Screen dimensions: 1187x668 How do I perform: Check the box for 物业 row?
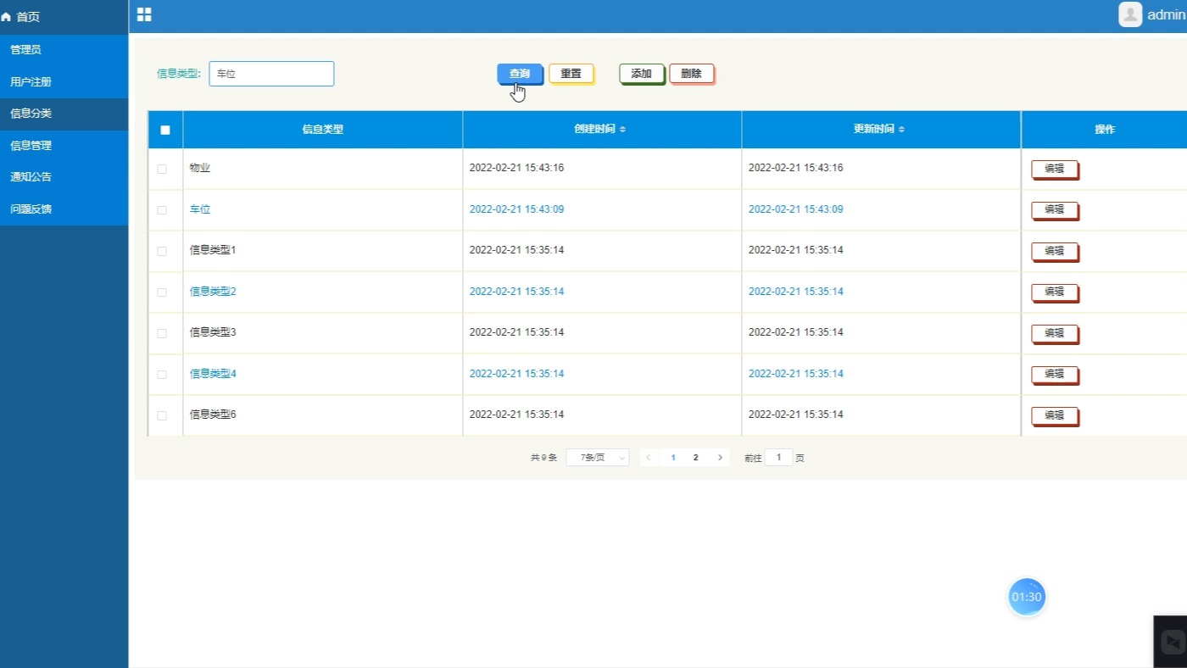162,169
